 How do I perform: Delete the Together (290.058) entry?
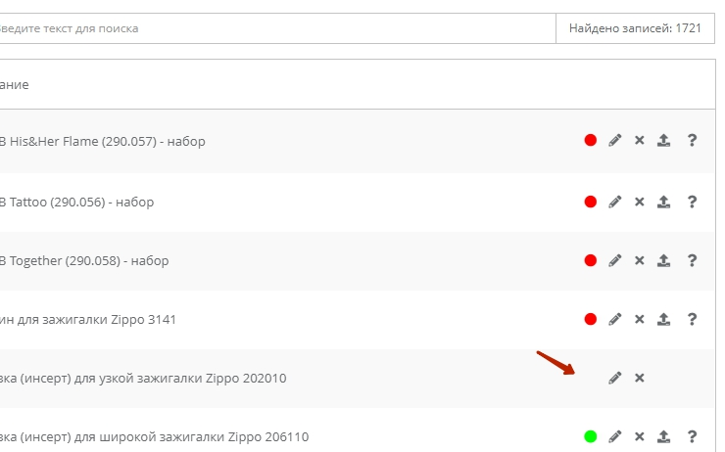coord(640,261)
